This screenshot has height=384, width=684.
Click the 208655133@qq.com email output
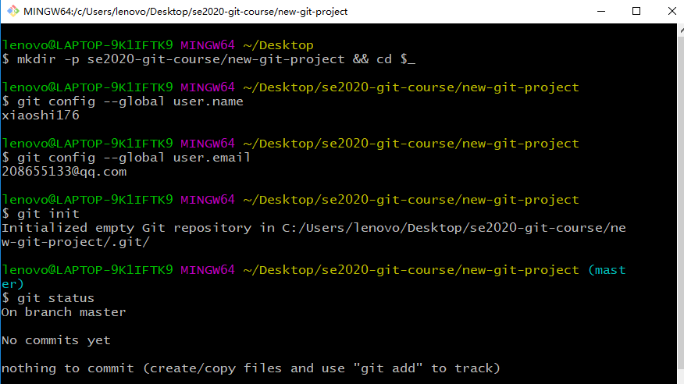pos(64,172)
